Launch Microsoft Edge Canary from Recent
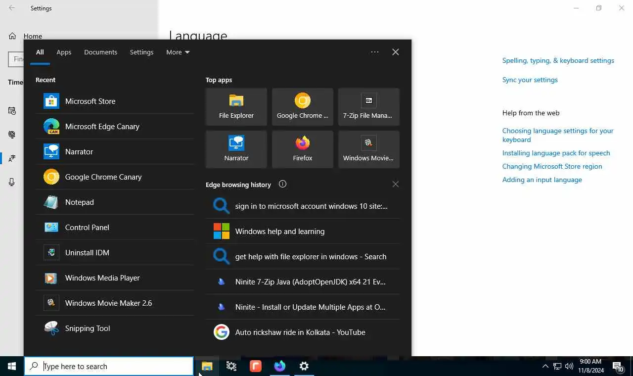Screen dimensions: 633x376 [x=115, y=126]
